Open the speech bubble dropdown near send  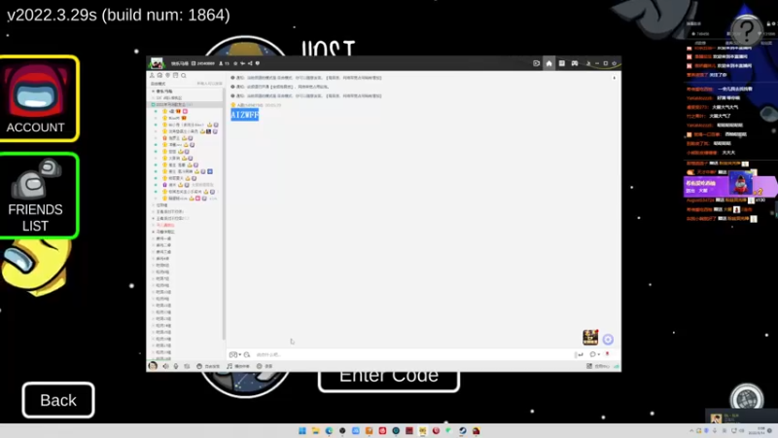tap(594, 354)
